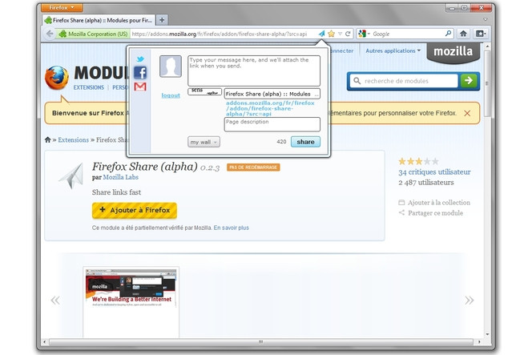Image resolution: width=532 pixels, height=355 pixels.
Task: Focus the recherche de modules search field
Action: [405, 81]
